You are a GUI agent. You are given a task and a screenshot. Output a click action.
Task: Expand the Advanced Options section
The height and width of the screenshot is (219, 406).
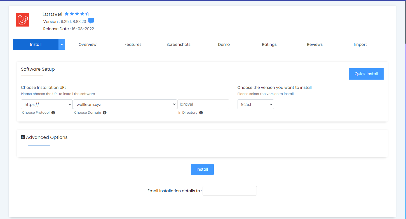point(44,137)
